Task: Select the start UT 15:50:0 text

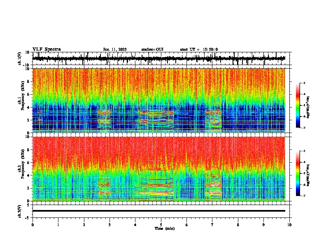Action: (x=199, y=49)
